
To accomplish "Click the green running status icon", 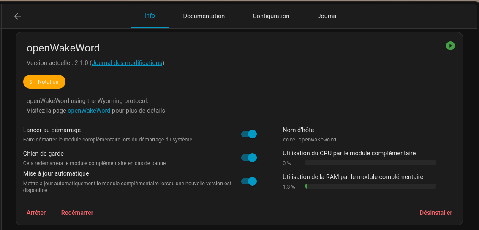I will click(x=450, y=46).
